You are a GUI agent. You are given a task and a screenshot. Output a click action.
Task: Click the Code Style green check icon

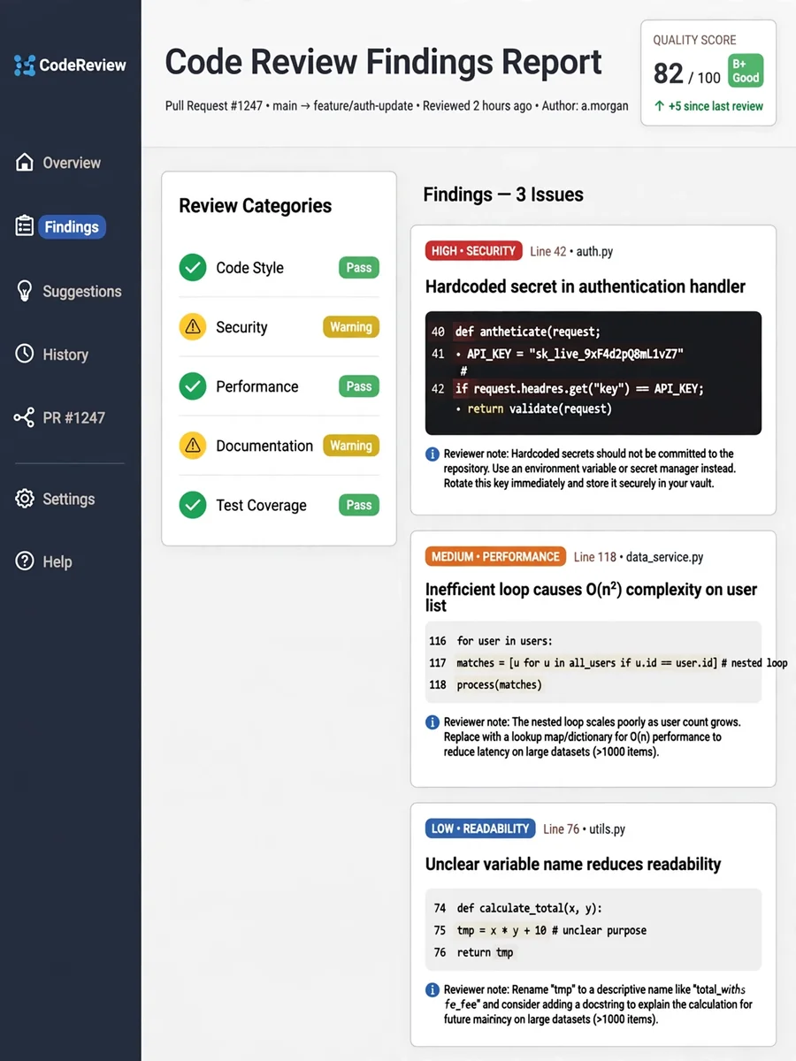193,267
